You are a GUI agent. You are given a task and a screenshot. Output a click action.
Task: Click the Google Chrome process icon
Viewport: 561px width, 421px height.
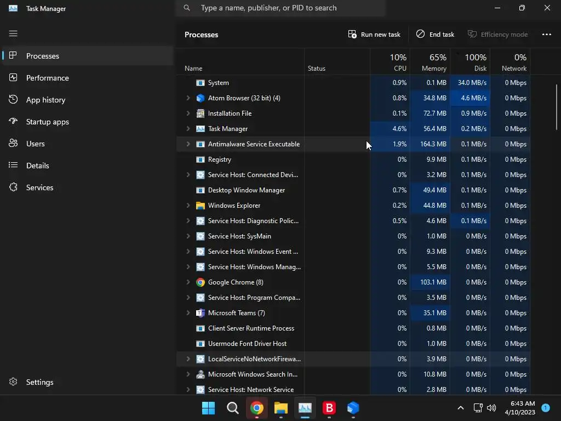pos(201,282)
